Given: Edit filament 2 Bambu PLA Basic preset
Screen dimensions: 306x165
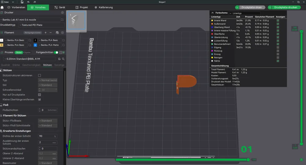Looking at the screenshot, I should 64,40.
